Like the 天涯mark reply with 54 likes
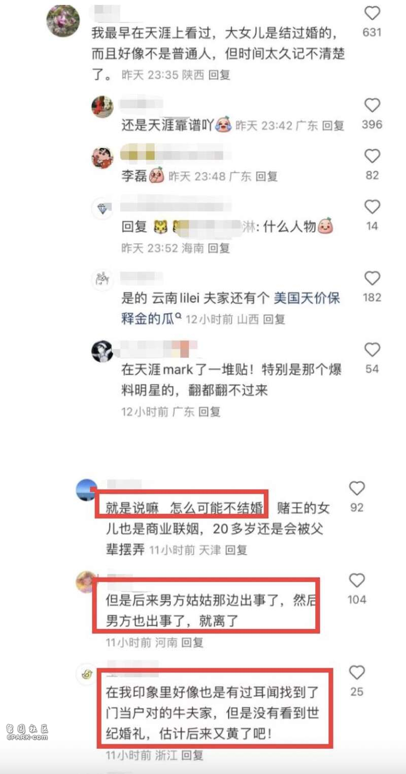Image resolution: width=406 pixels, height=774 pixels. point(372,350)
